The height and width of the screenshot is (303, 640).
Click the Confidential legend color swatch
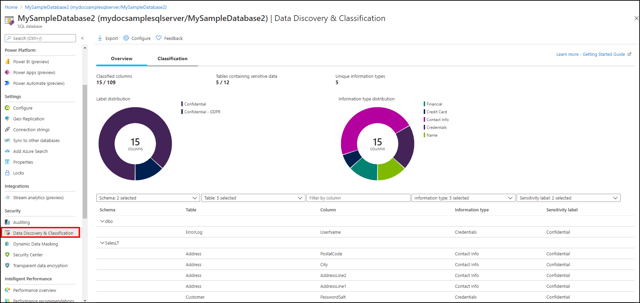(x=182, y=104)
